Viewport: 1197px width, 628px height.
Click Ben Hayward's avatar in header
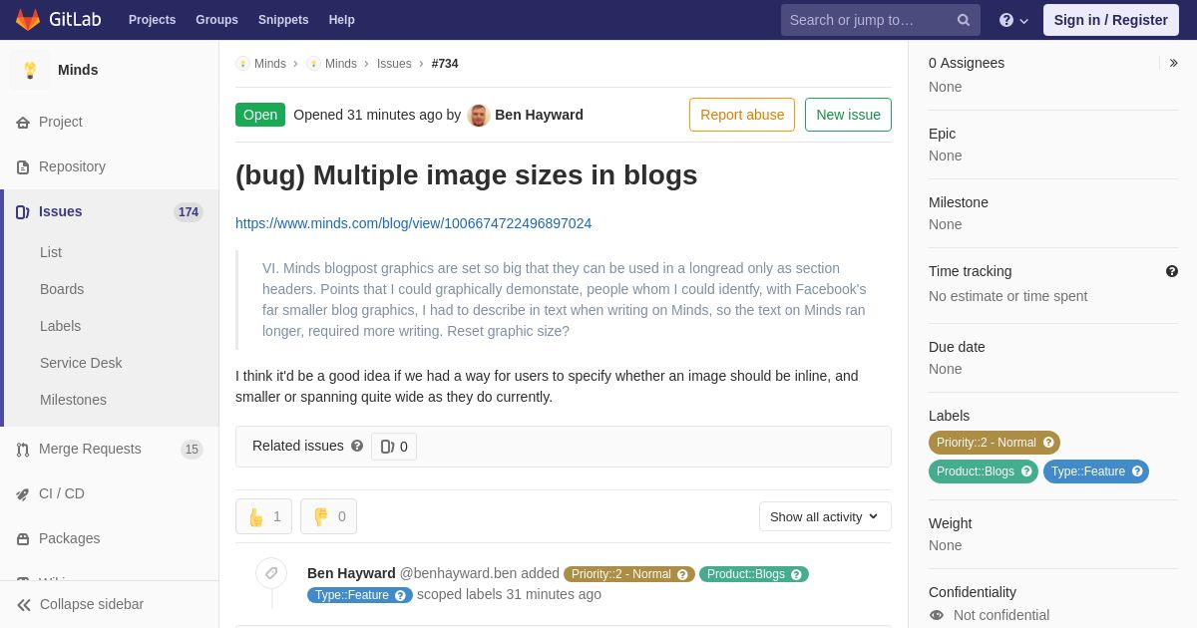[479, 115]
